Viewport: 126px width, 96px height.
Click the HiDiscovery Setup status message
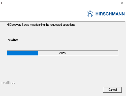tap(41, 25)
